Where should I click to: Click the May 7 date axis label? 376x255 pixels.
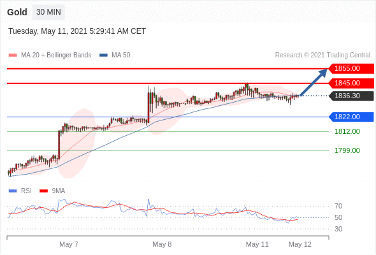tap(69, 244)
